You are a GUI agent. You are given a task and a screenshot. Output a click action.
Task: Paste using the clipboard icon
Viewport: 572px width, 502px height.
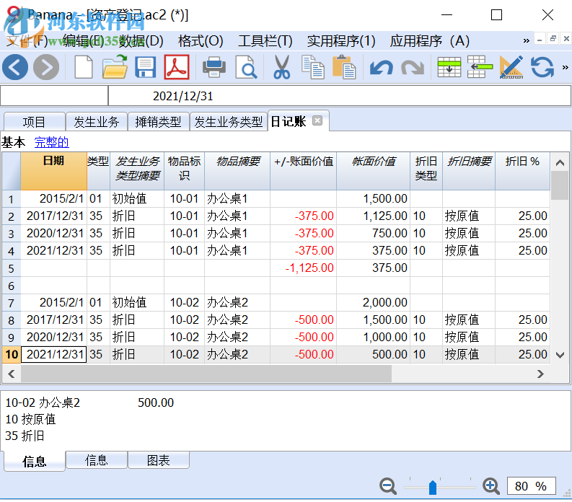tap(344, 67)
